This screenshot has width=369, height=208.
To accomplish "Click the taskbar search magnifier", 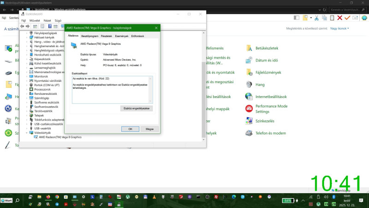I will [18, 201].
